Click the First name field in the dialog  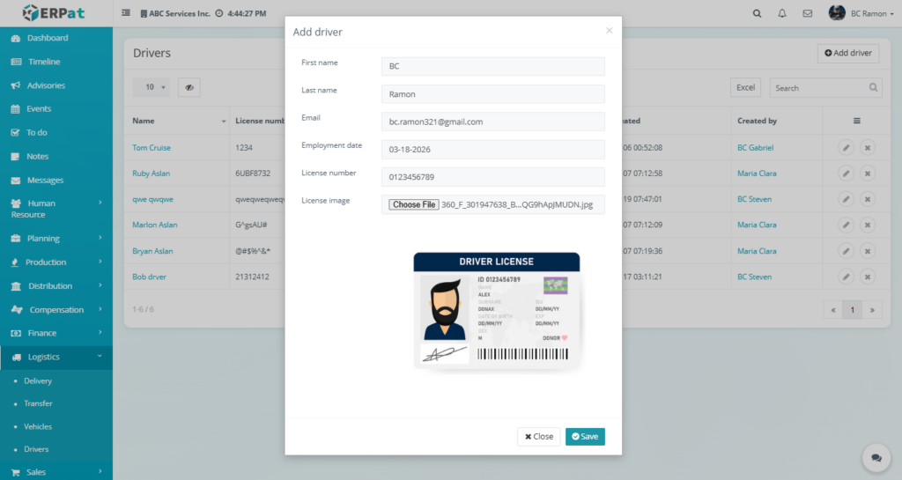coord(493,66)
